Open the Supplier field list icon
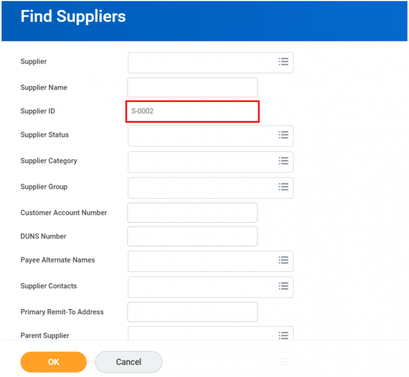The image size is (409, 377). 283,62
